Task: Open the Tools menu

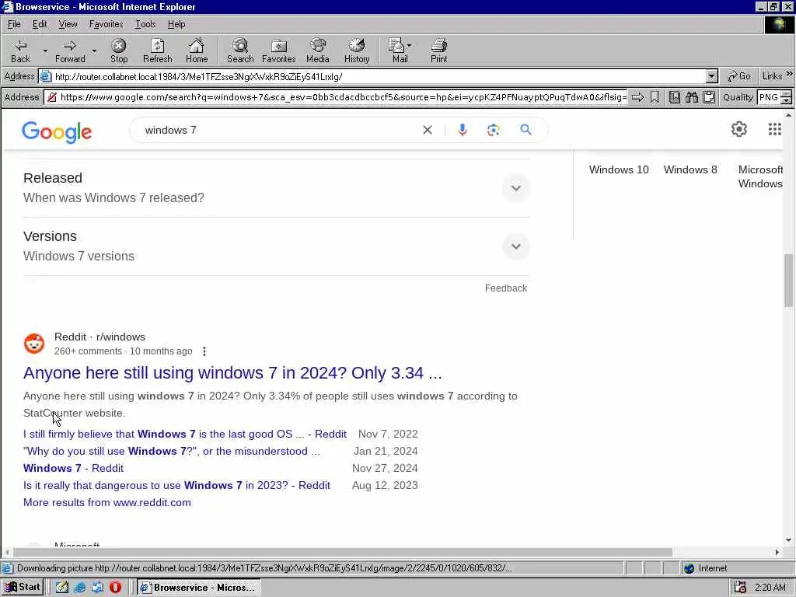Action: [145, 24]
